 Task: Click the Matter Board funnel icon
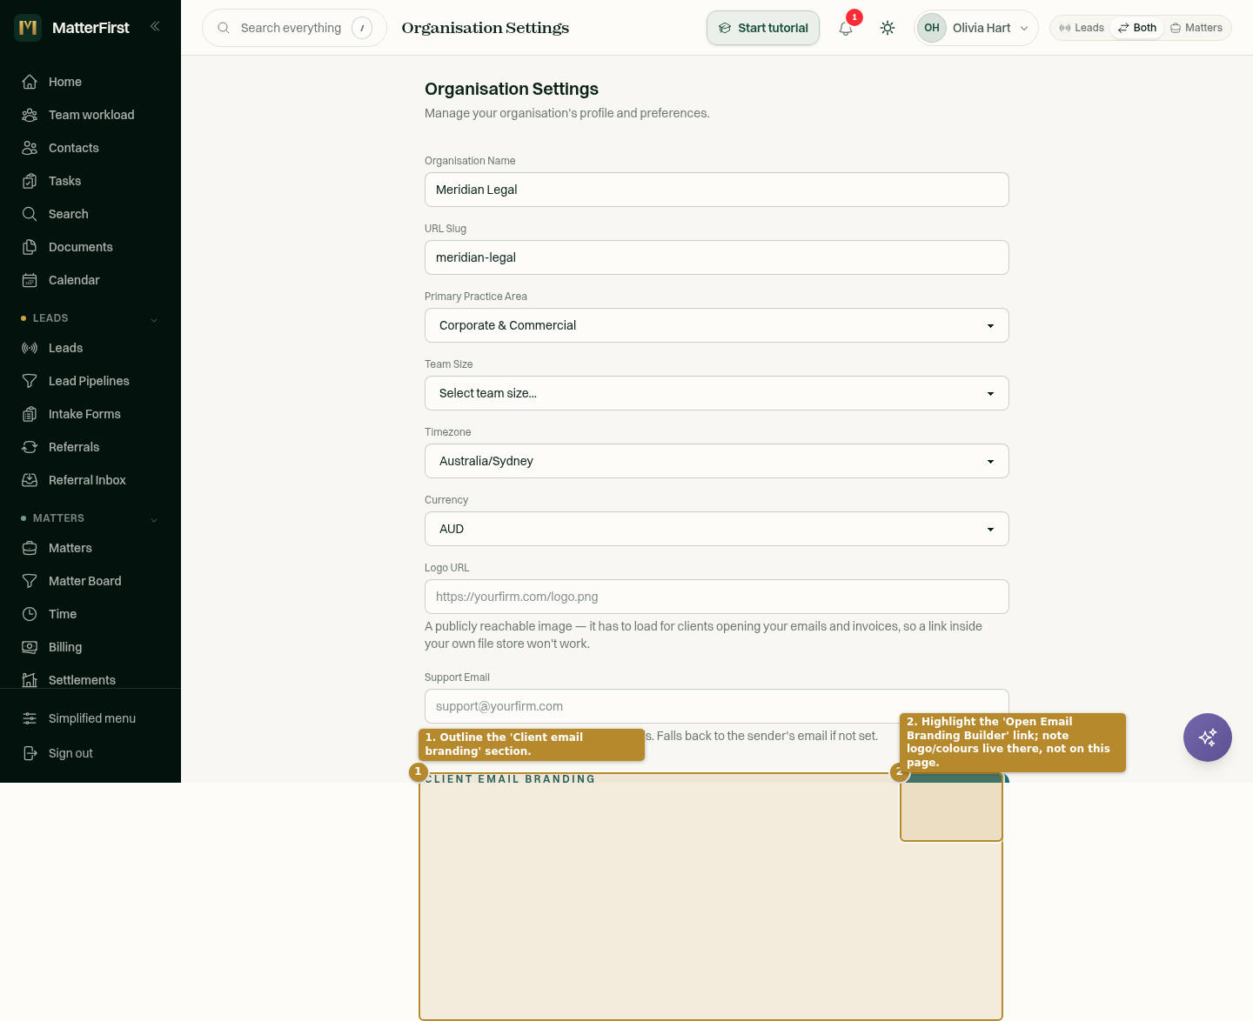30,581
